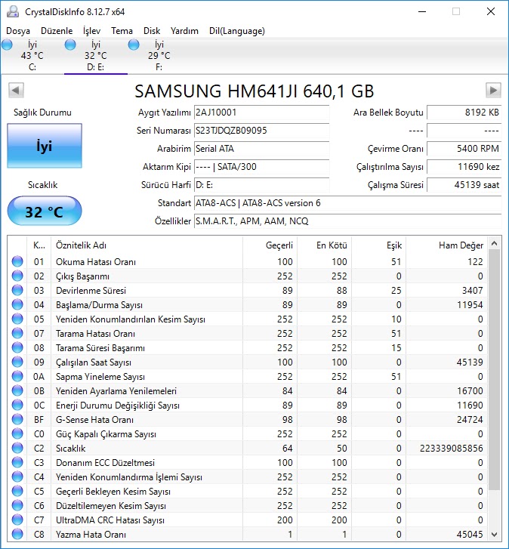Click the Çalışma Süresi value 45139 saat

[x=464, y=185]
